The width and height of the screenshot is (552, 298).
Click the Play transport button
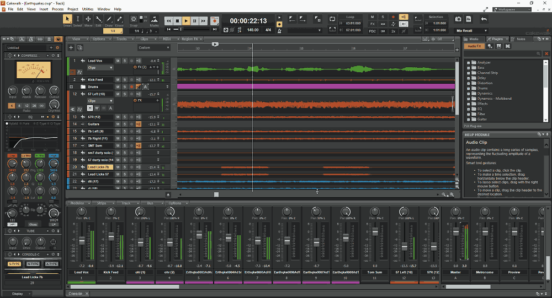(186, 21)
